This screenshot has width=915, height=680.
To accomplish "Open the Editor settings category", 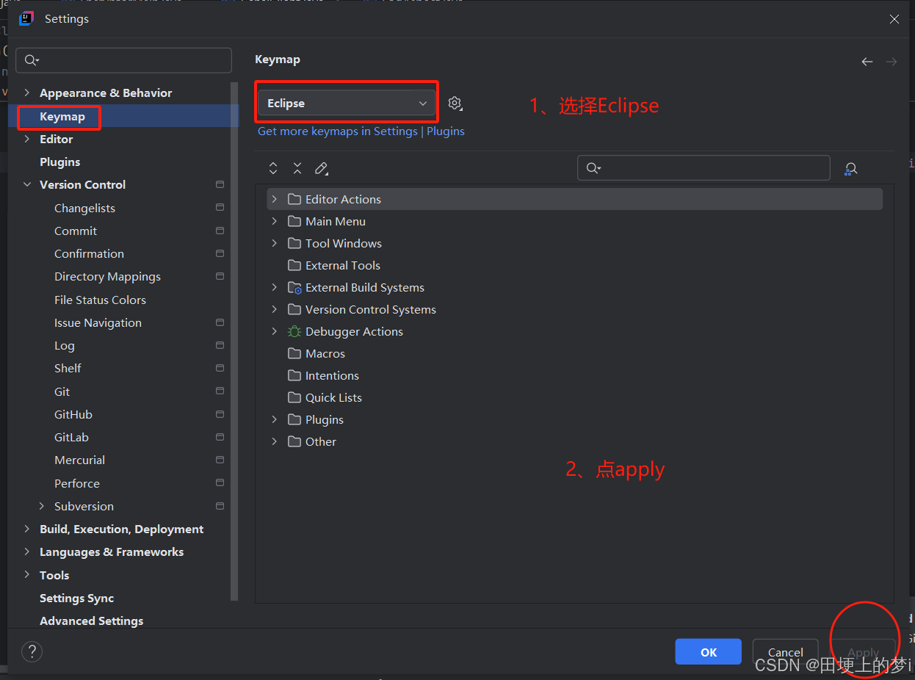I will (x=57, y=139).
